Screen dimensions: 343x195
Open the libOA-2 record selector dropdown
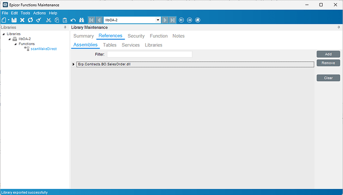click(158, 20)
